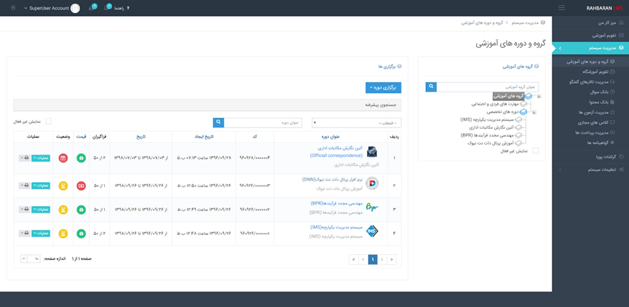Check نمایش غیر فعال under the groups tree
Image resolution: width=629 pixels, height=307 pixels.
click(x=536, y=151)
